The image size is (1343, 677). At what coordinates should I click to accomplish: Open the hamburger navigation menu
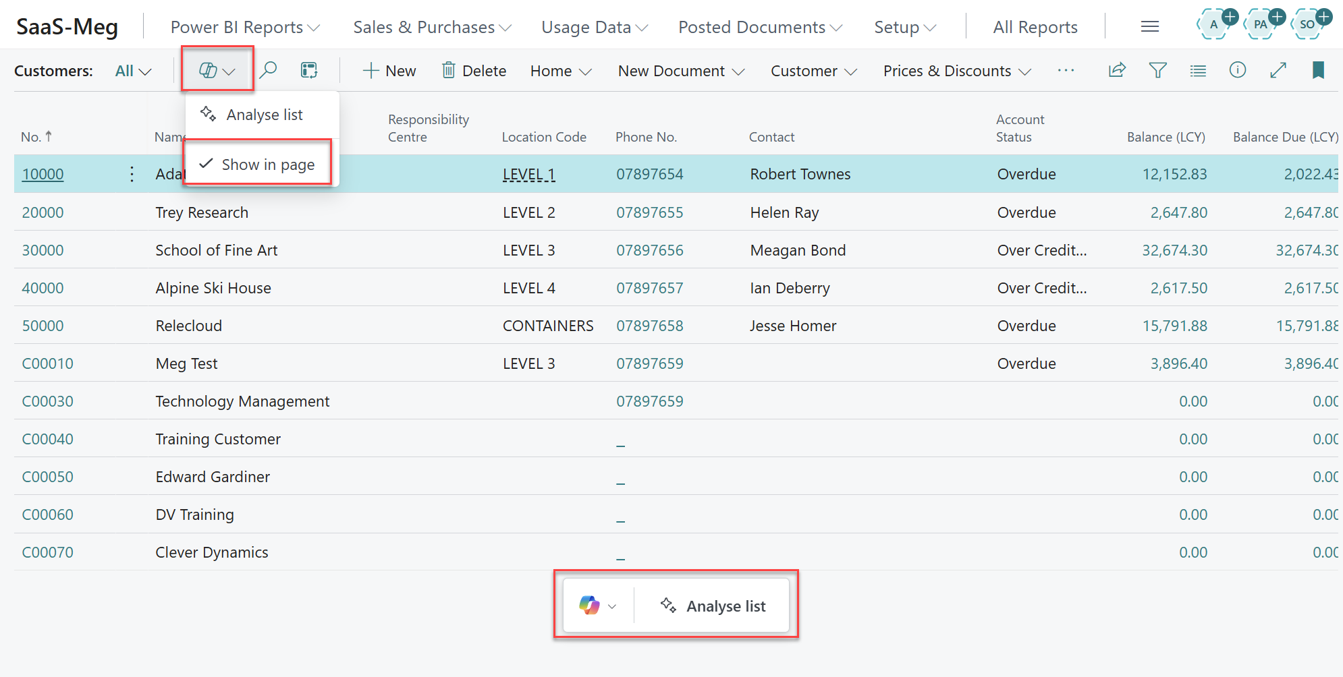[1150, 27]
